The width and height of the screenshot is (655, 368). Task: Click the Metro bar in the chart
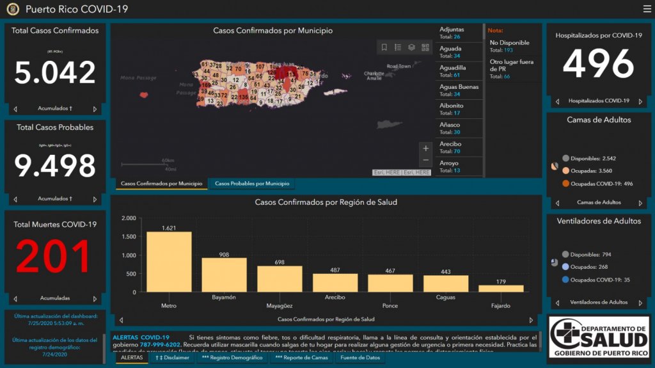point(169,261)
